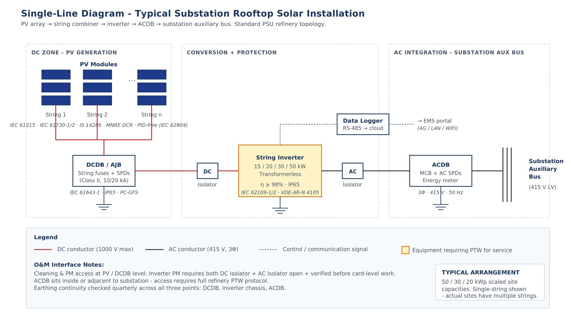Select the String Inverter block
Screen dimensions: 571x321
(x=280, y=171)
